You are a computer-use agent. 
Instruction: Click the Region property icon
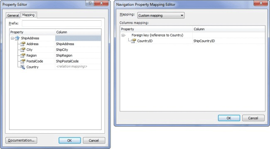(x=23, y=55)
